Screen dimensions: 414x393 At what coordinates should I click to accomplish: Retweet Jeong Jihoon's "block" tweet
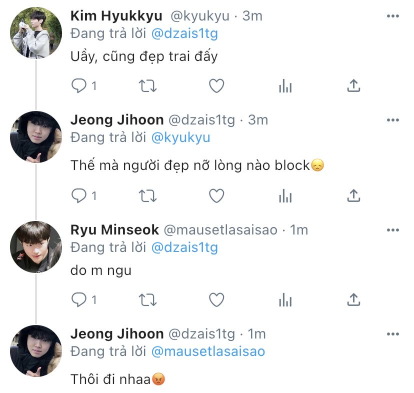click(x=147, y=195)
